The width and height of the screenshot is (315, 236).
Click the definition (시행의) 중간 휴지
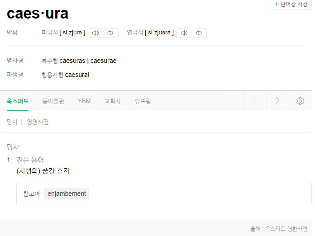point(43,171)
